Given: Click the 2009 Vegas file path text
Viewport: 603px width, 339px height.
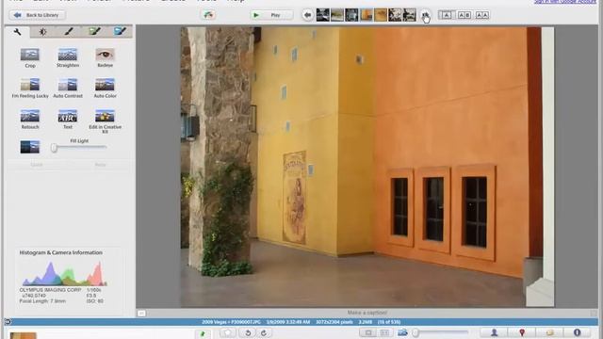Looking at the screenshot, I should tap(231, 322).
